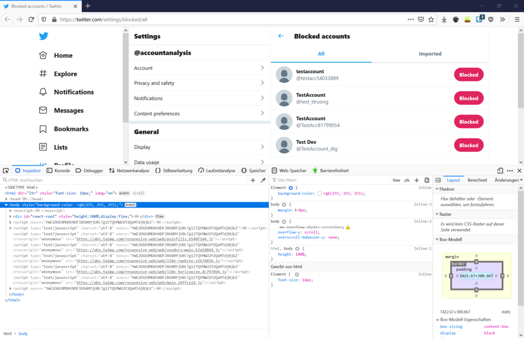Switch to the Debugger tab

pos(90,171)
